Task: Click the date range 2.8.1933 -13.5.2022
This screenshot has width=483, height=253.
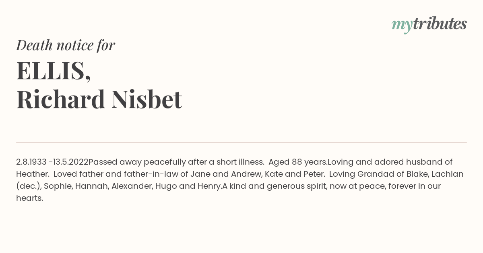Action: 52,162
